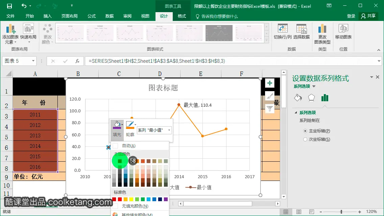Click the Move Chart (移动图表) icon

click(x=343, y=32)
